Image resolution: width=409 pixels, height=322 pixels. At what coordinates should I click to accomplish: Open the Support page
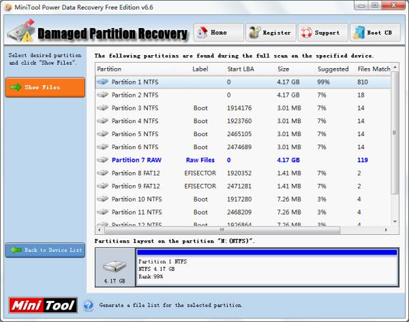pos(323,33)
